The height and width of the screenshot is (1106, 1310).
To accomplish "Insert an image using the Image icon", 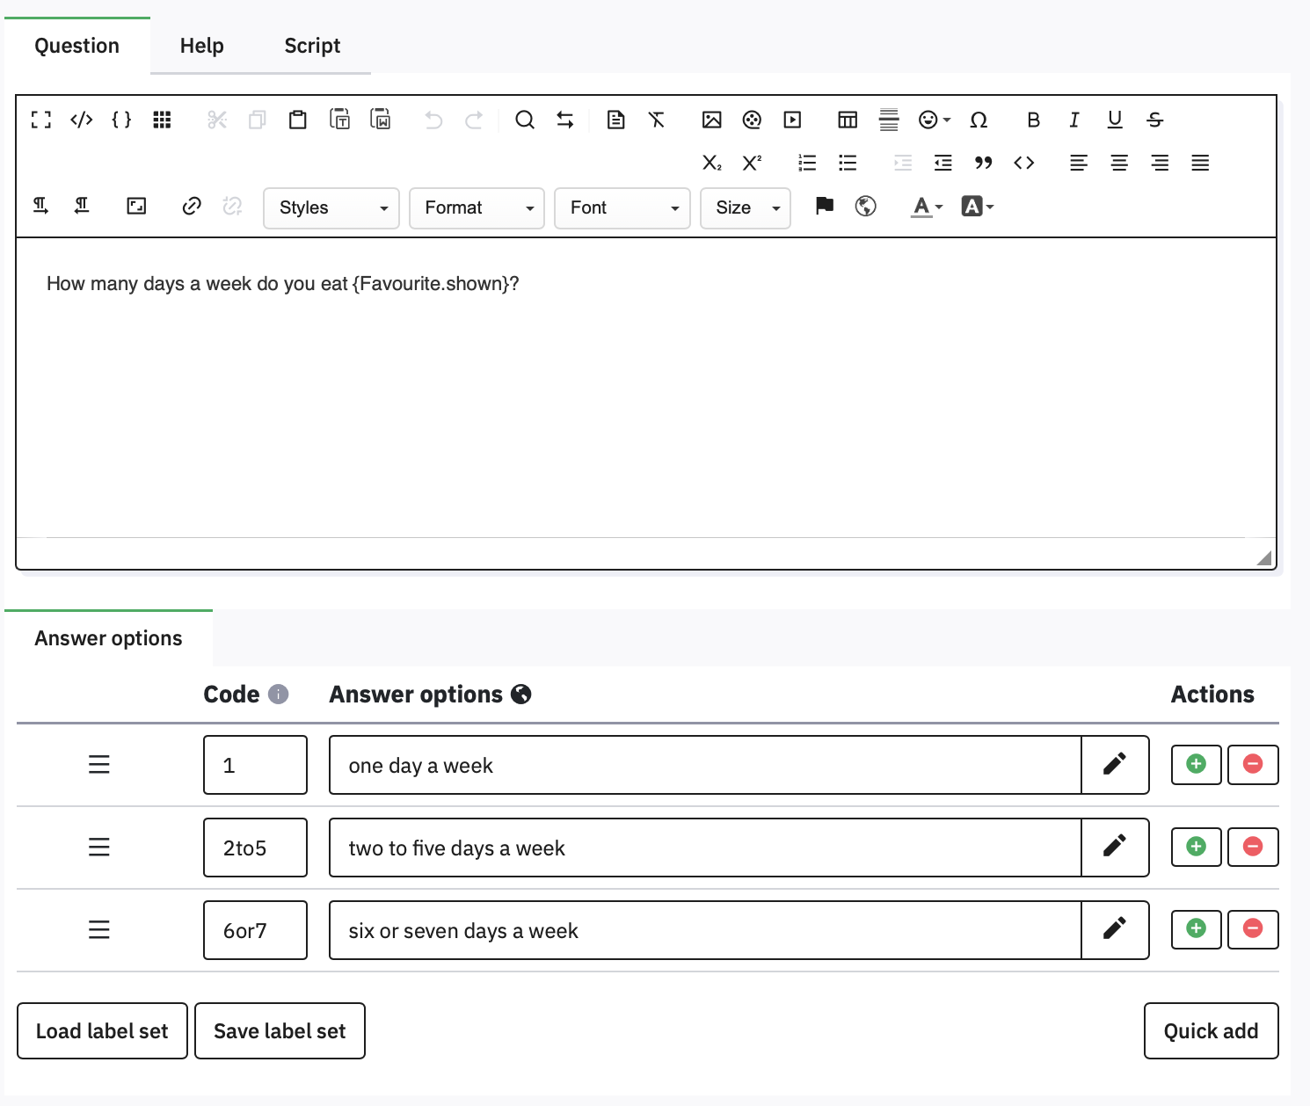I will coord(711,120).
